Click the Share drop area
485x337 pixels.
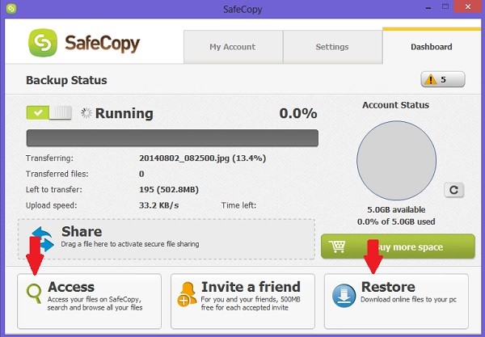(x=167, y=239)
